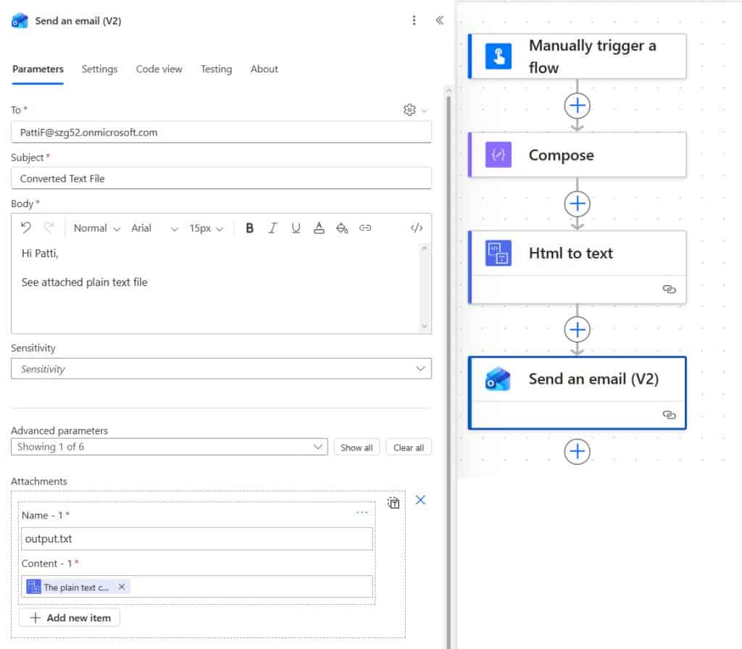Pick background highlight color in Body toolbar
742x649 pixels.
[342, 228]
